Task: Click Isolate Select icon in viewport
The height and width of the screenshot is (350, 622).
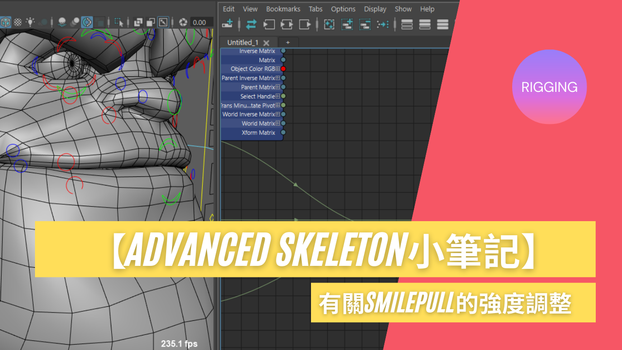Action: pos(119,22)
